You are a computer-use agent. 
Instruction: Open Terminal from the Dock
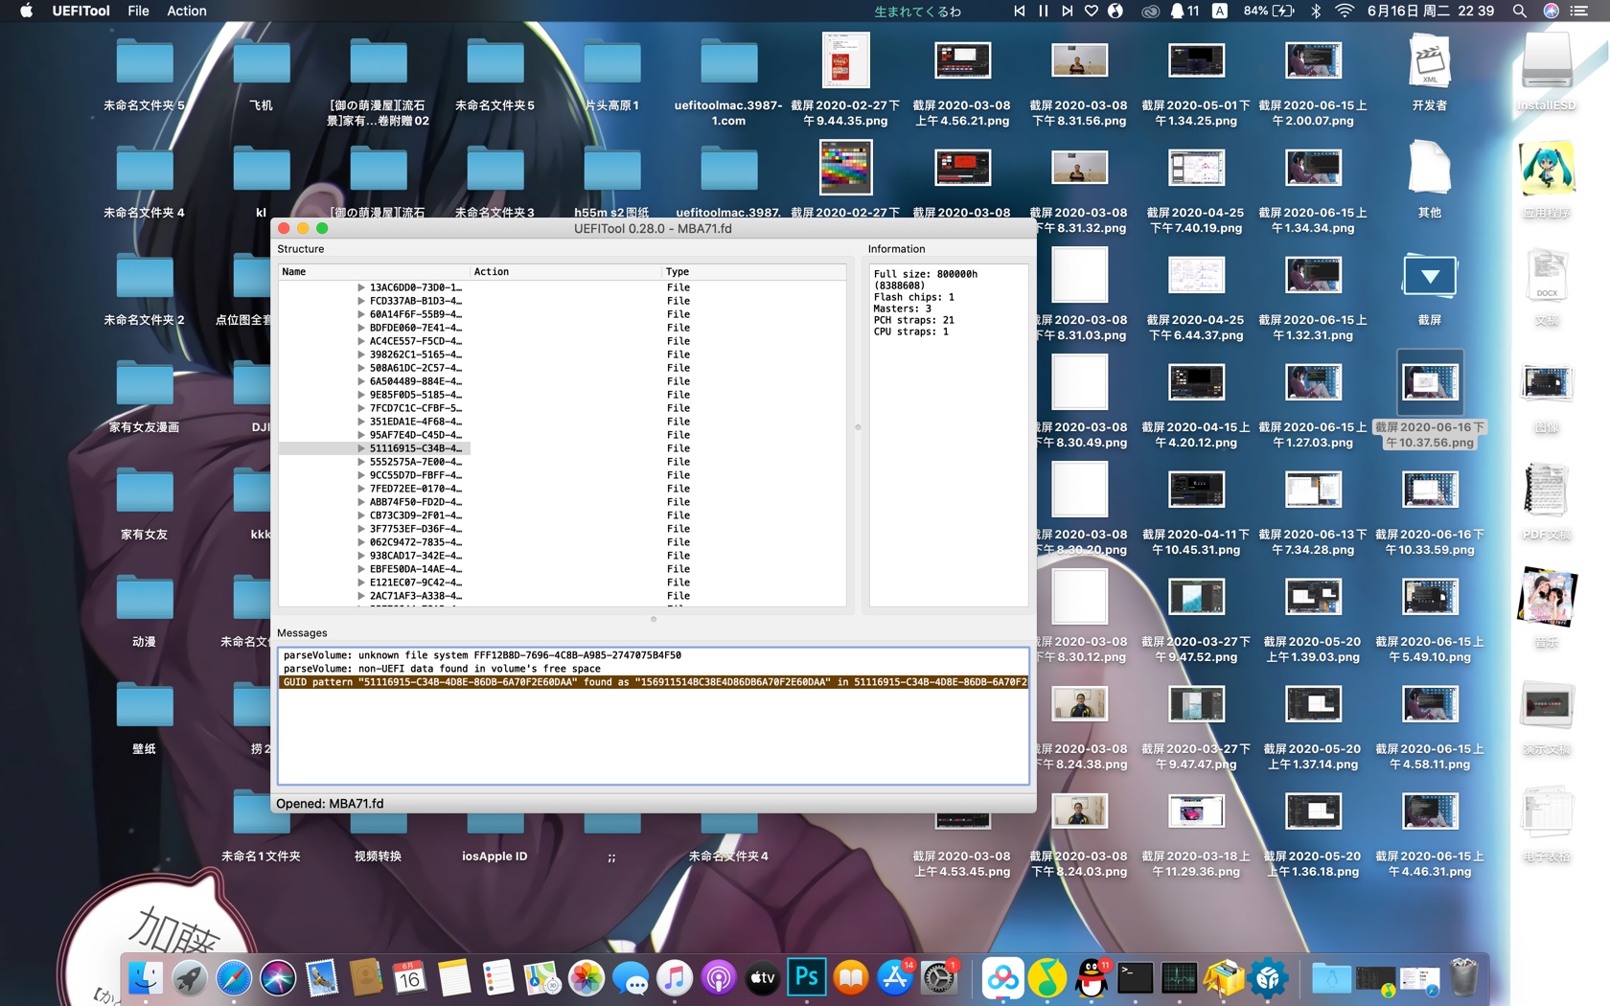1136,978
